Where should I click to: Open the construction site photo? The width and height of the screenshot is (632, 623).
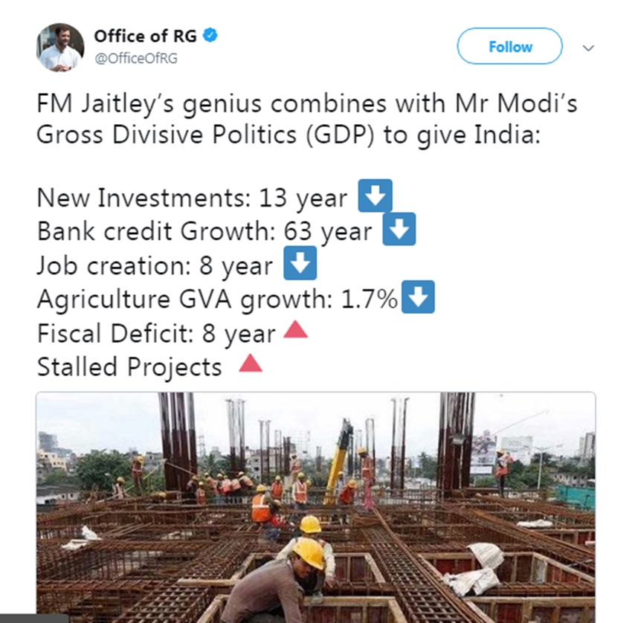(315, 506)
